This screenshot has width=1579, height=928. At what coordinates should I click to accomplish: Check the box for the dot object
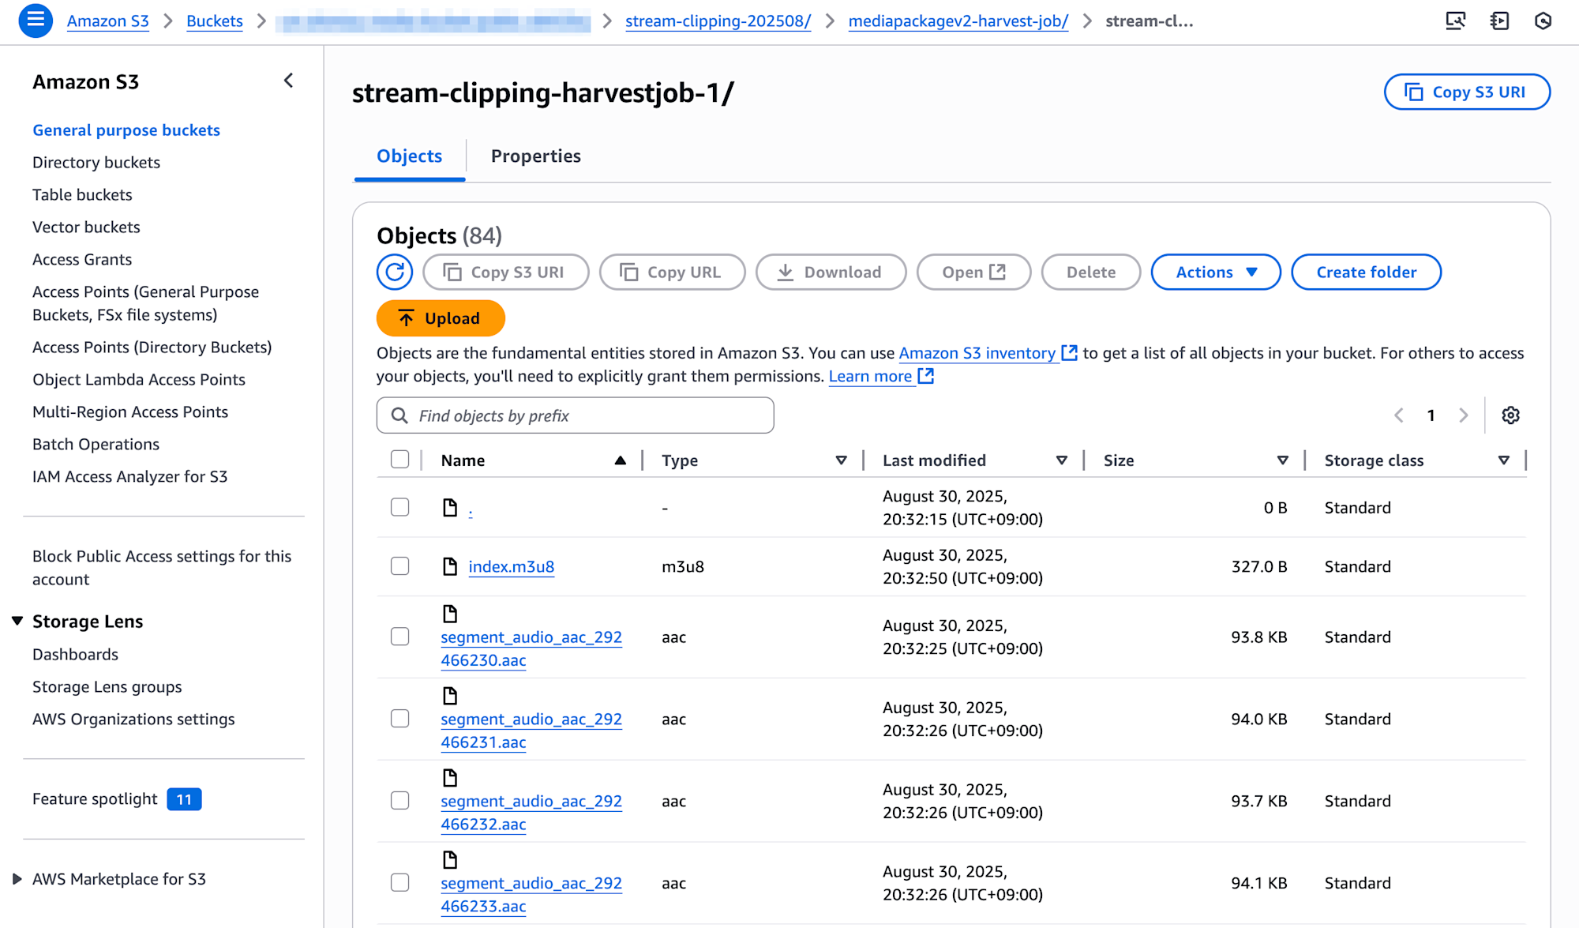pyautogui.click(x=400, y=507)
